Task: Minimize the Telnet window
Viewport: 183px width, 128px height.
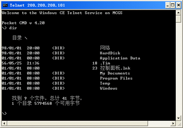Action: (167, 5)
